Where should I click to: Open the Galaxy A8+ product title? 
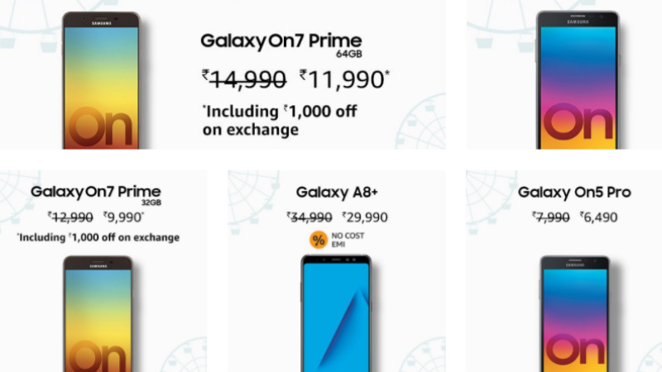337,193
